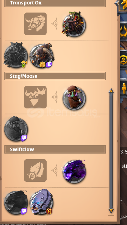Pick the white sabertooth Swiftclaw skin
Image resolution: width=127 pixels, height=225 pixels.
[41, 202]
